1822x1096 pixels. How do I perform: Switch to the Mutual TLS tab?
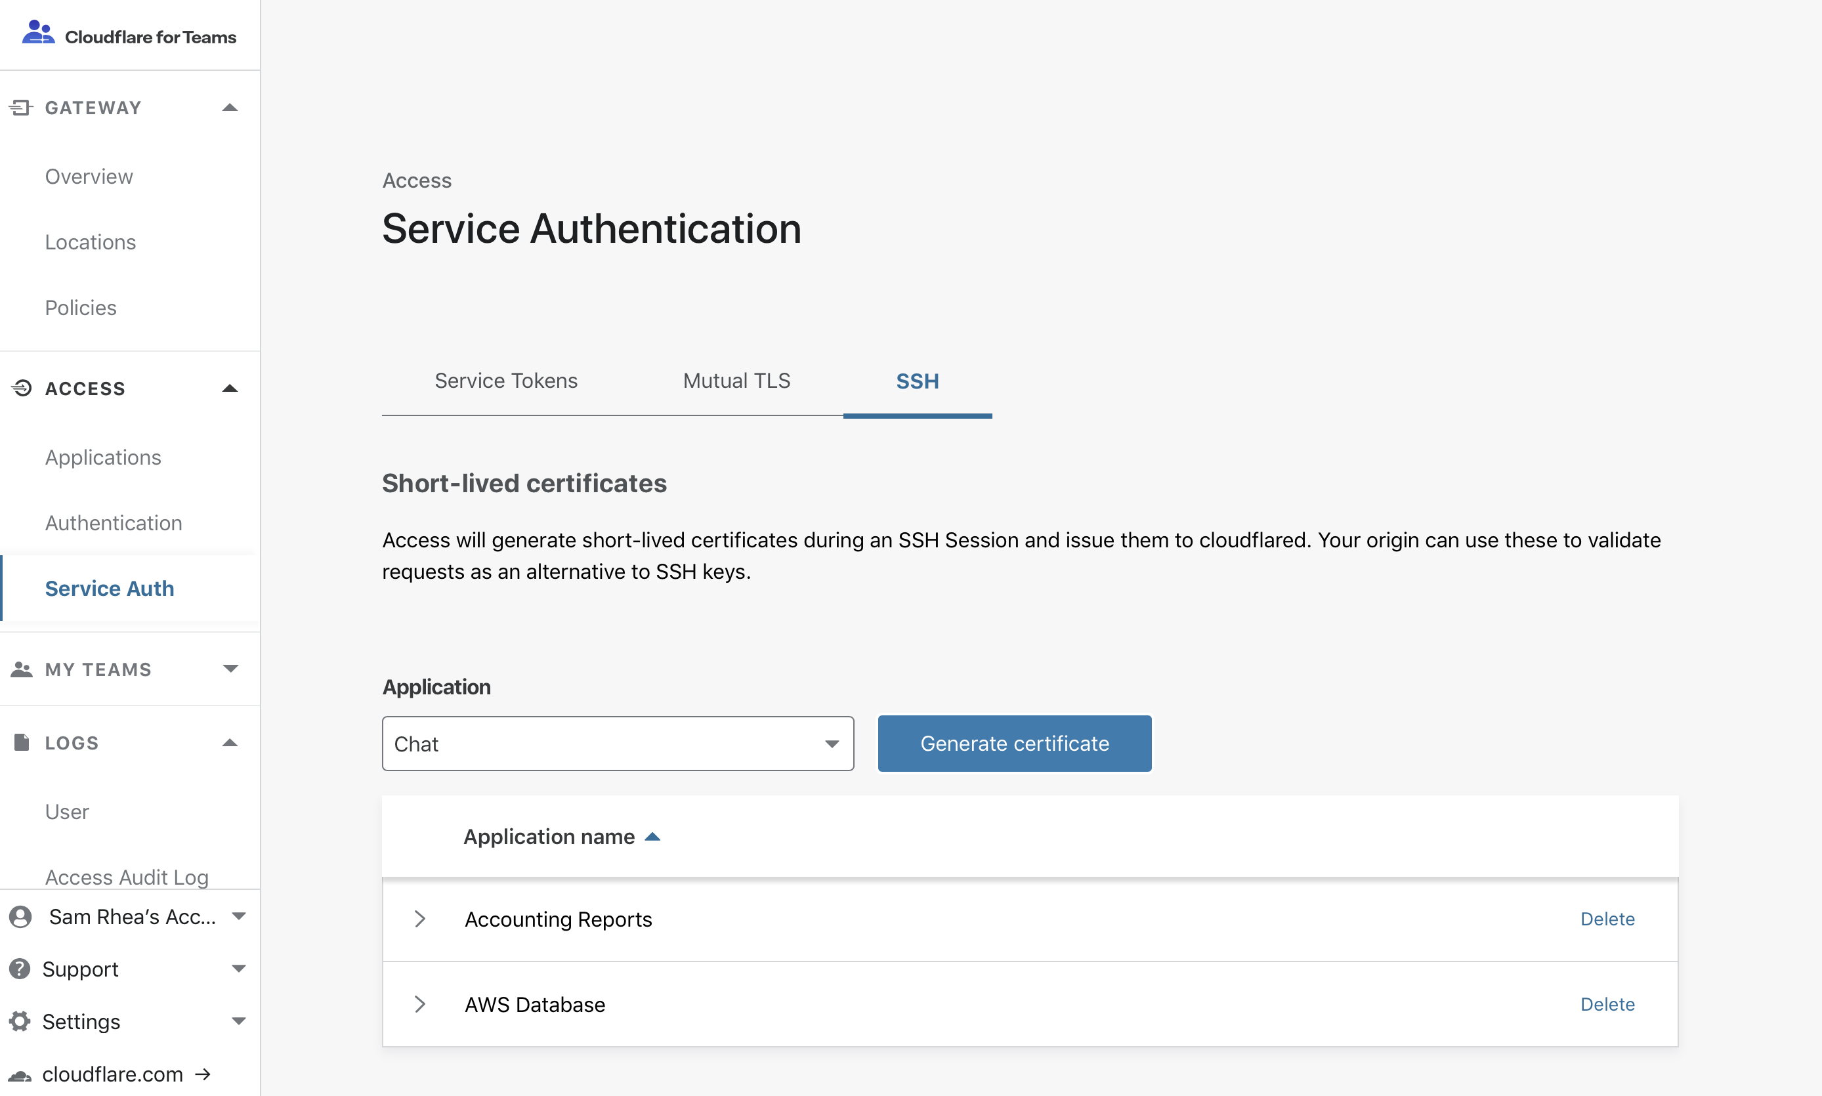click(736, 381)
